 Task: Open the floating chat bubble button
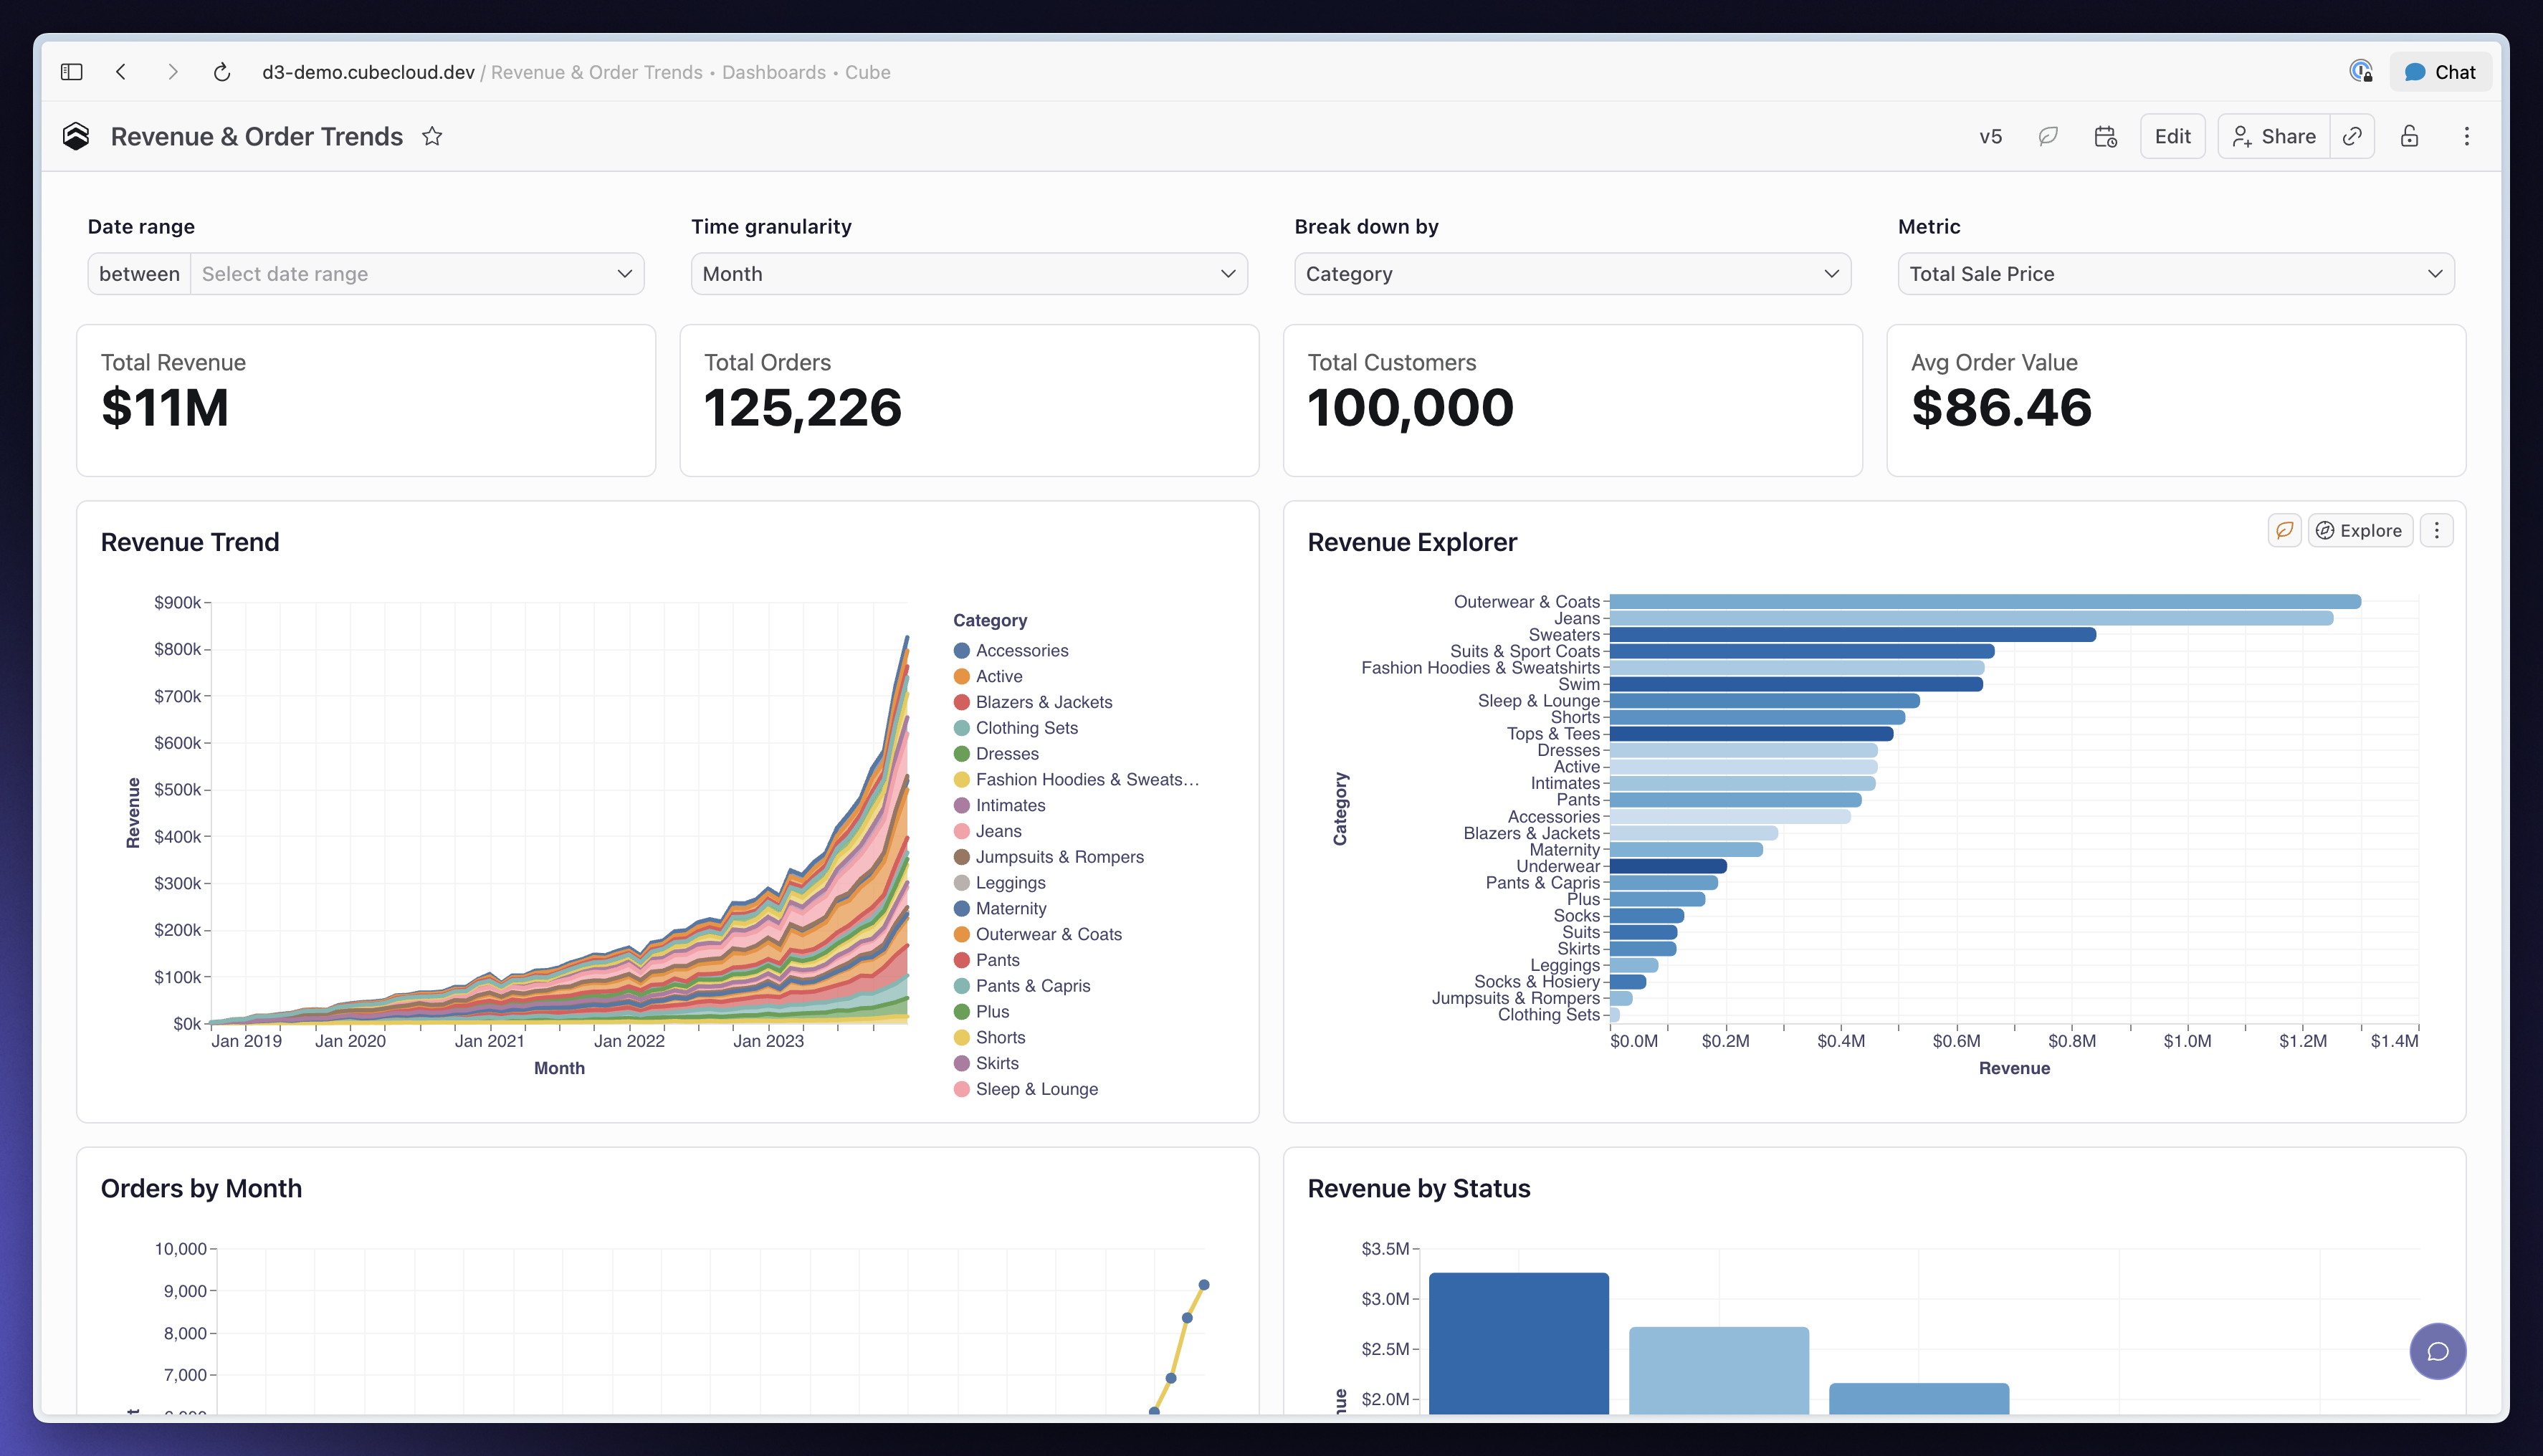(x=2437, y=1351)
